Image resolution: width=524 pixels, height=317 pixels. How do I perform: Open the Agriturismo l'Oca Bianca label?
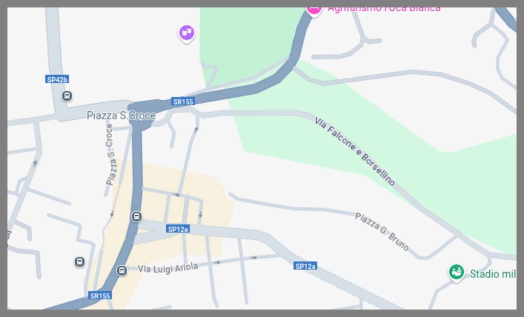click(x=384, y=9)
